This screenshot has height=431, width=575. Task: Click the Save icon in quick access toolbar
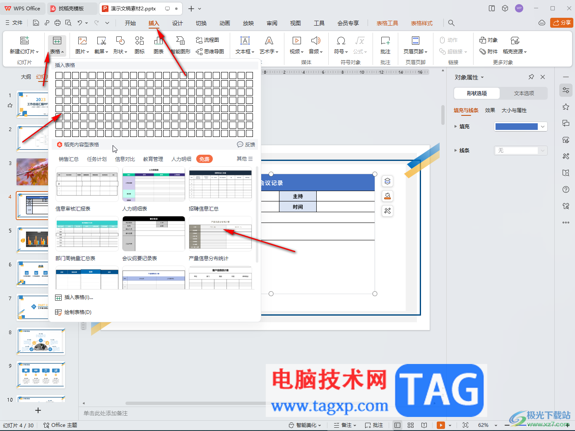[x=36, y=23]
